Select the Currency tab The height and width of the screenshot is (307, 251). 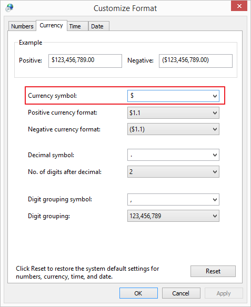pos(52,25)
